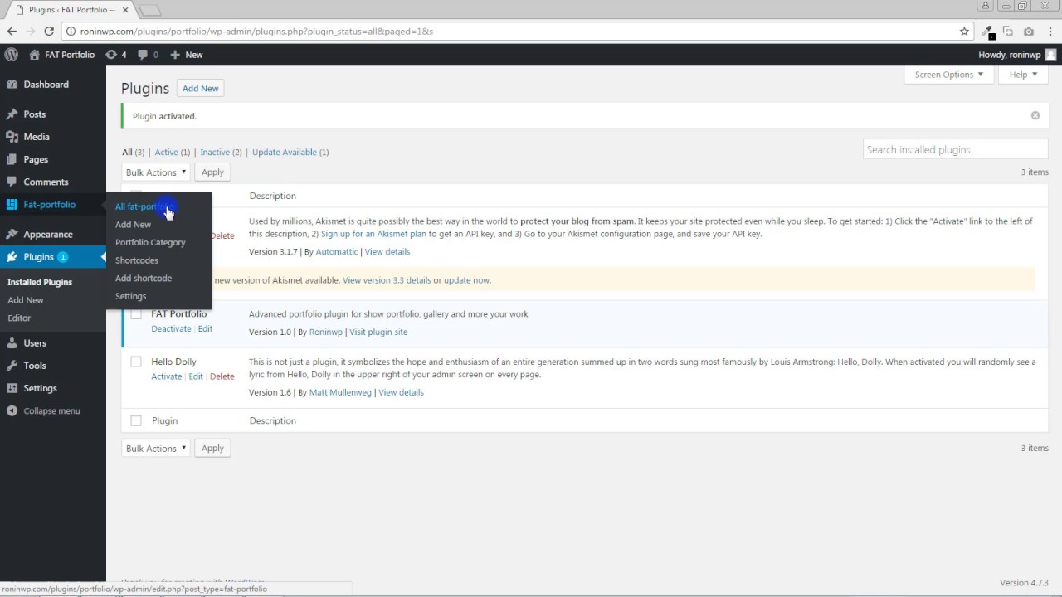
Task: Filter by Inactive plugins
Action: click(215, 153)
